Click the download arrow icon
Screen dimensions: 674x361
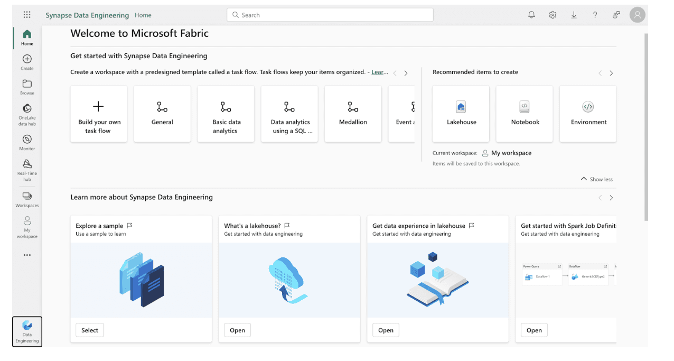[574, 15]
